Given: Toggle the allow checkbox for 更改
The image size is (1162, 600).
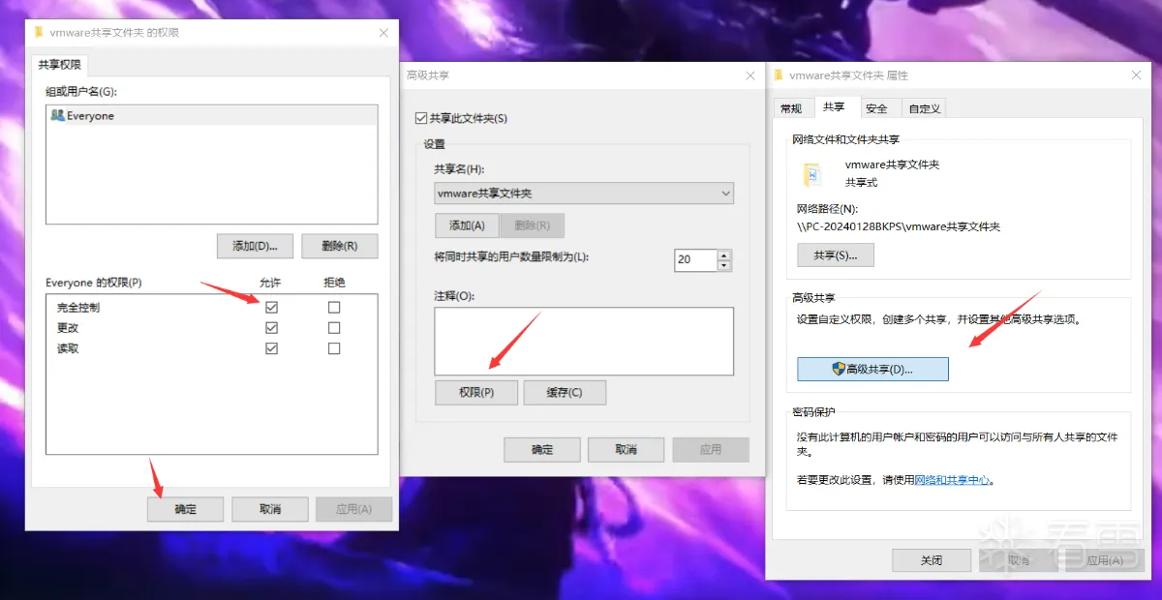Looking at the screenshot, I should point(272,327).
